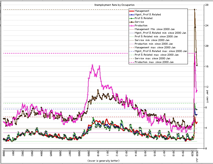The height and width of the screenshot is (164, 213).
Task: Select "Management Min since 2000 Jan" legend text
Action: pos(155,29)
